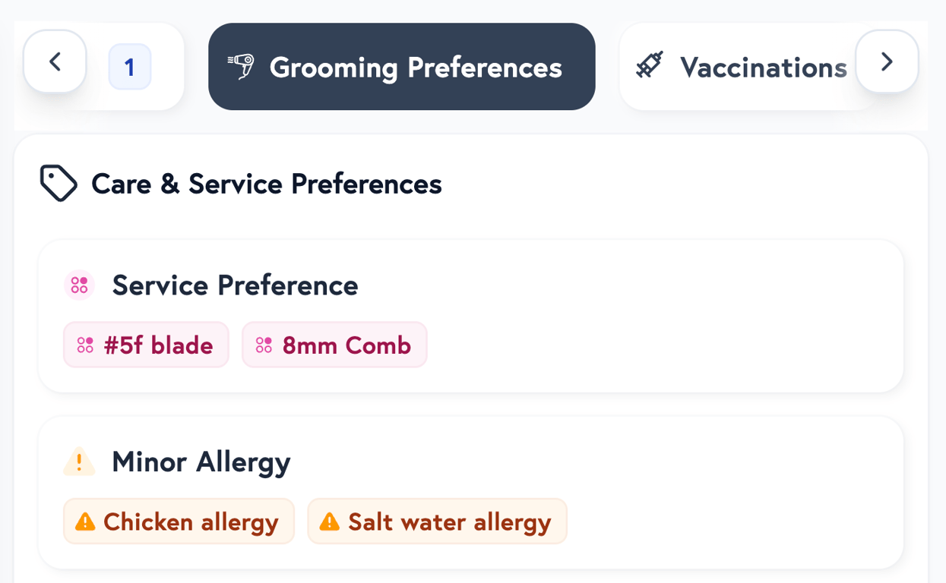Toggle the Chicken allergy tag
Screen dimensions: 946x583
(x=179, y=522)
